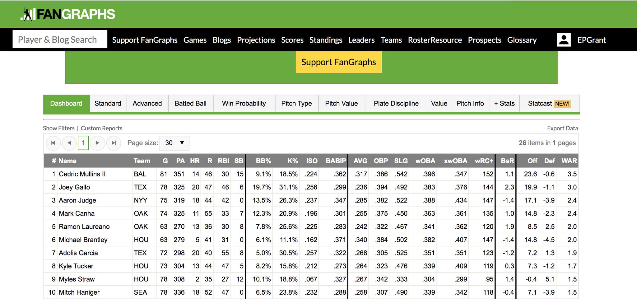Jump to first page using pagination icon

[x=53, y=143]
